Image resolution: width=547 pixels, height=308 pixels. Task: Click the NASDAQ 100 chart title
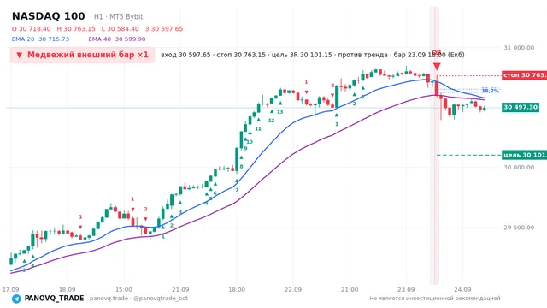tap(49, 16)
